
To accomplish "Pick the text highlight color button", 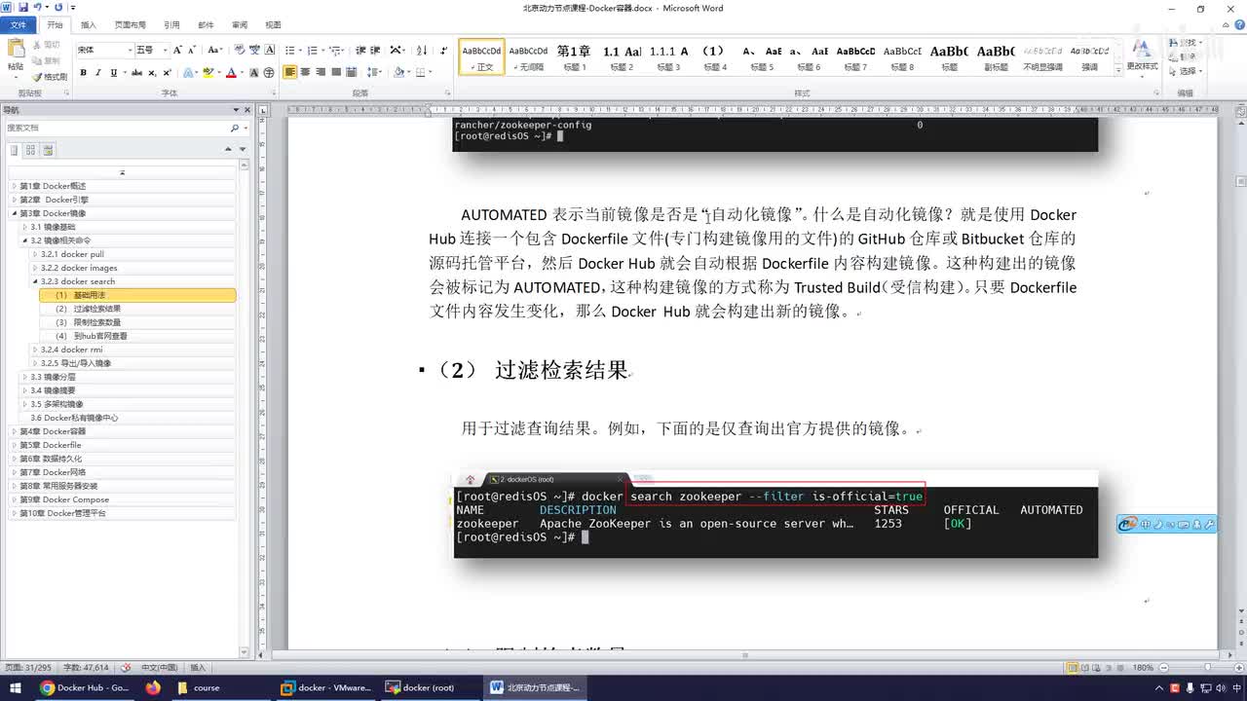I will 208,73.
